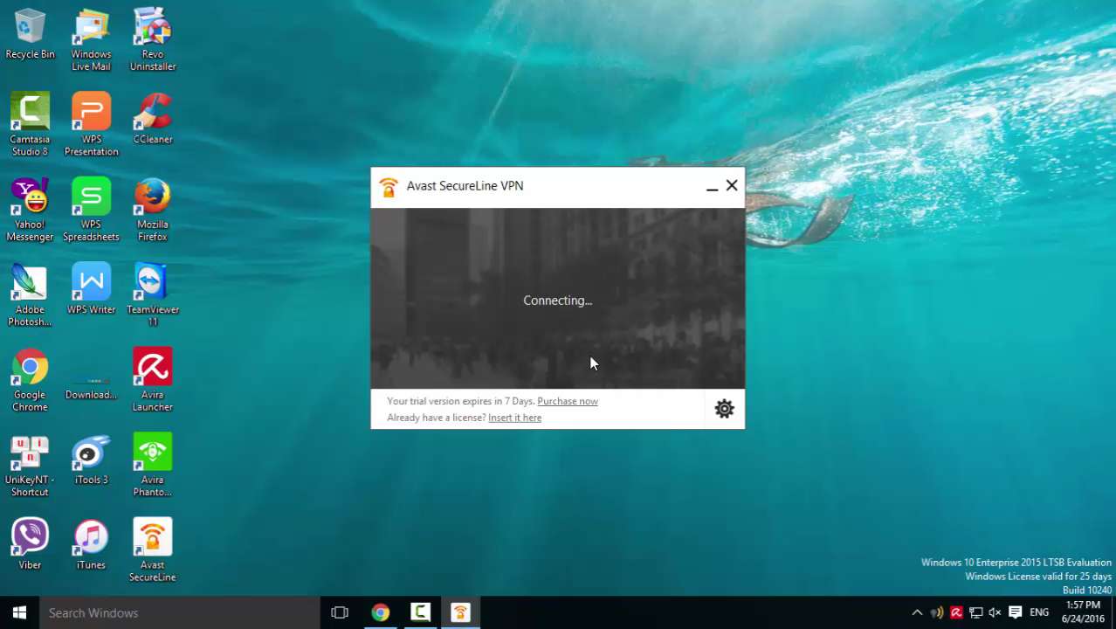Select Google Chrome desktop icon
This screenshot has width=1116, height=629.
(30, 381)
